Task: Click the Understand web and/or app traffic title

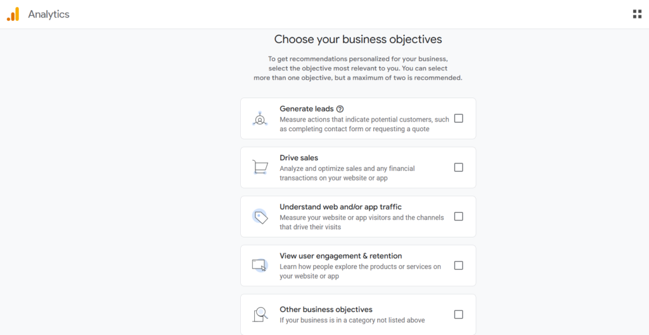Action: tap(340, 207)
